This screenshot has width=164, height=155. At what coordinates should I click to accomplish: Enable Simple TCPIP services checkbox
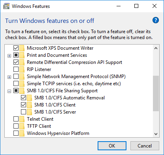(16, 84)
